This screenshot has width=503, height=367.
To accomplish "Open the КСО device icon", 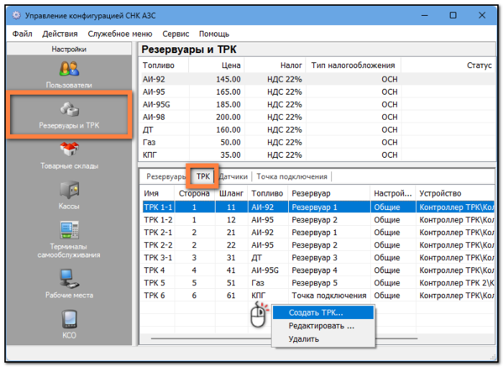I will (69, 319).
